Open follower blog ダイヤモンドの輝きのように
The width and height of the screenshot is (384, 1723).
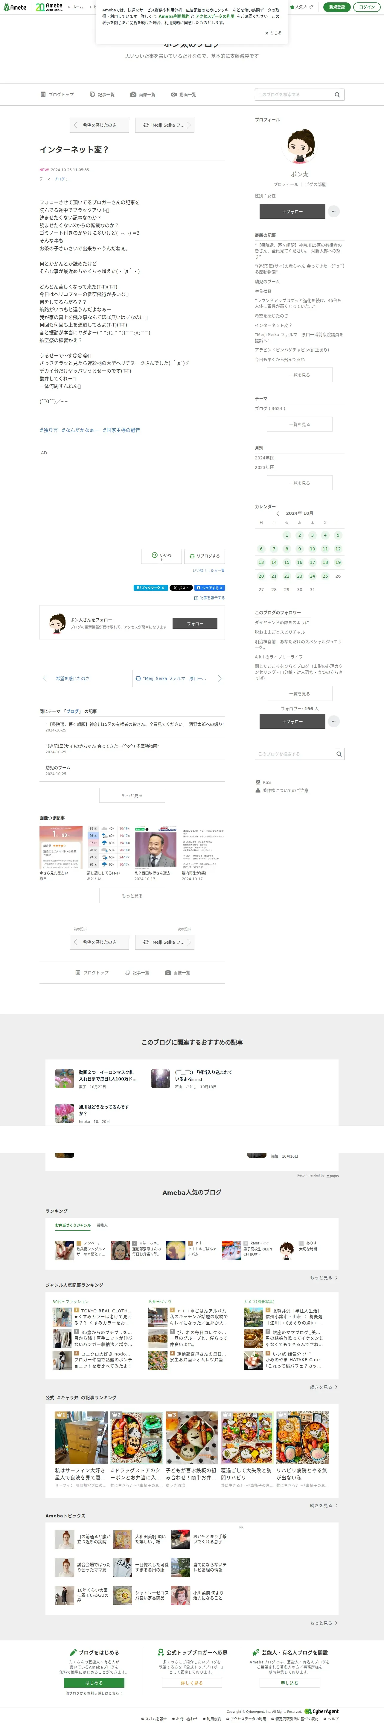pos(281,623)
